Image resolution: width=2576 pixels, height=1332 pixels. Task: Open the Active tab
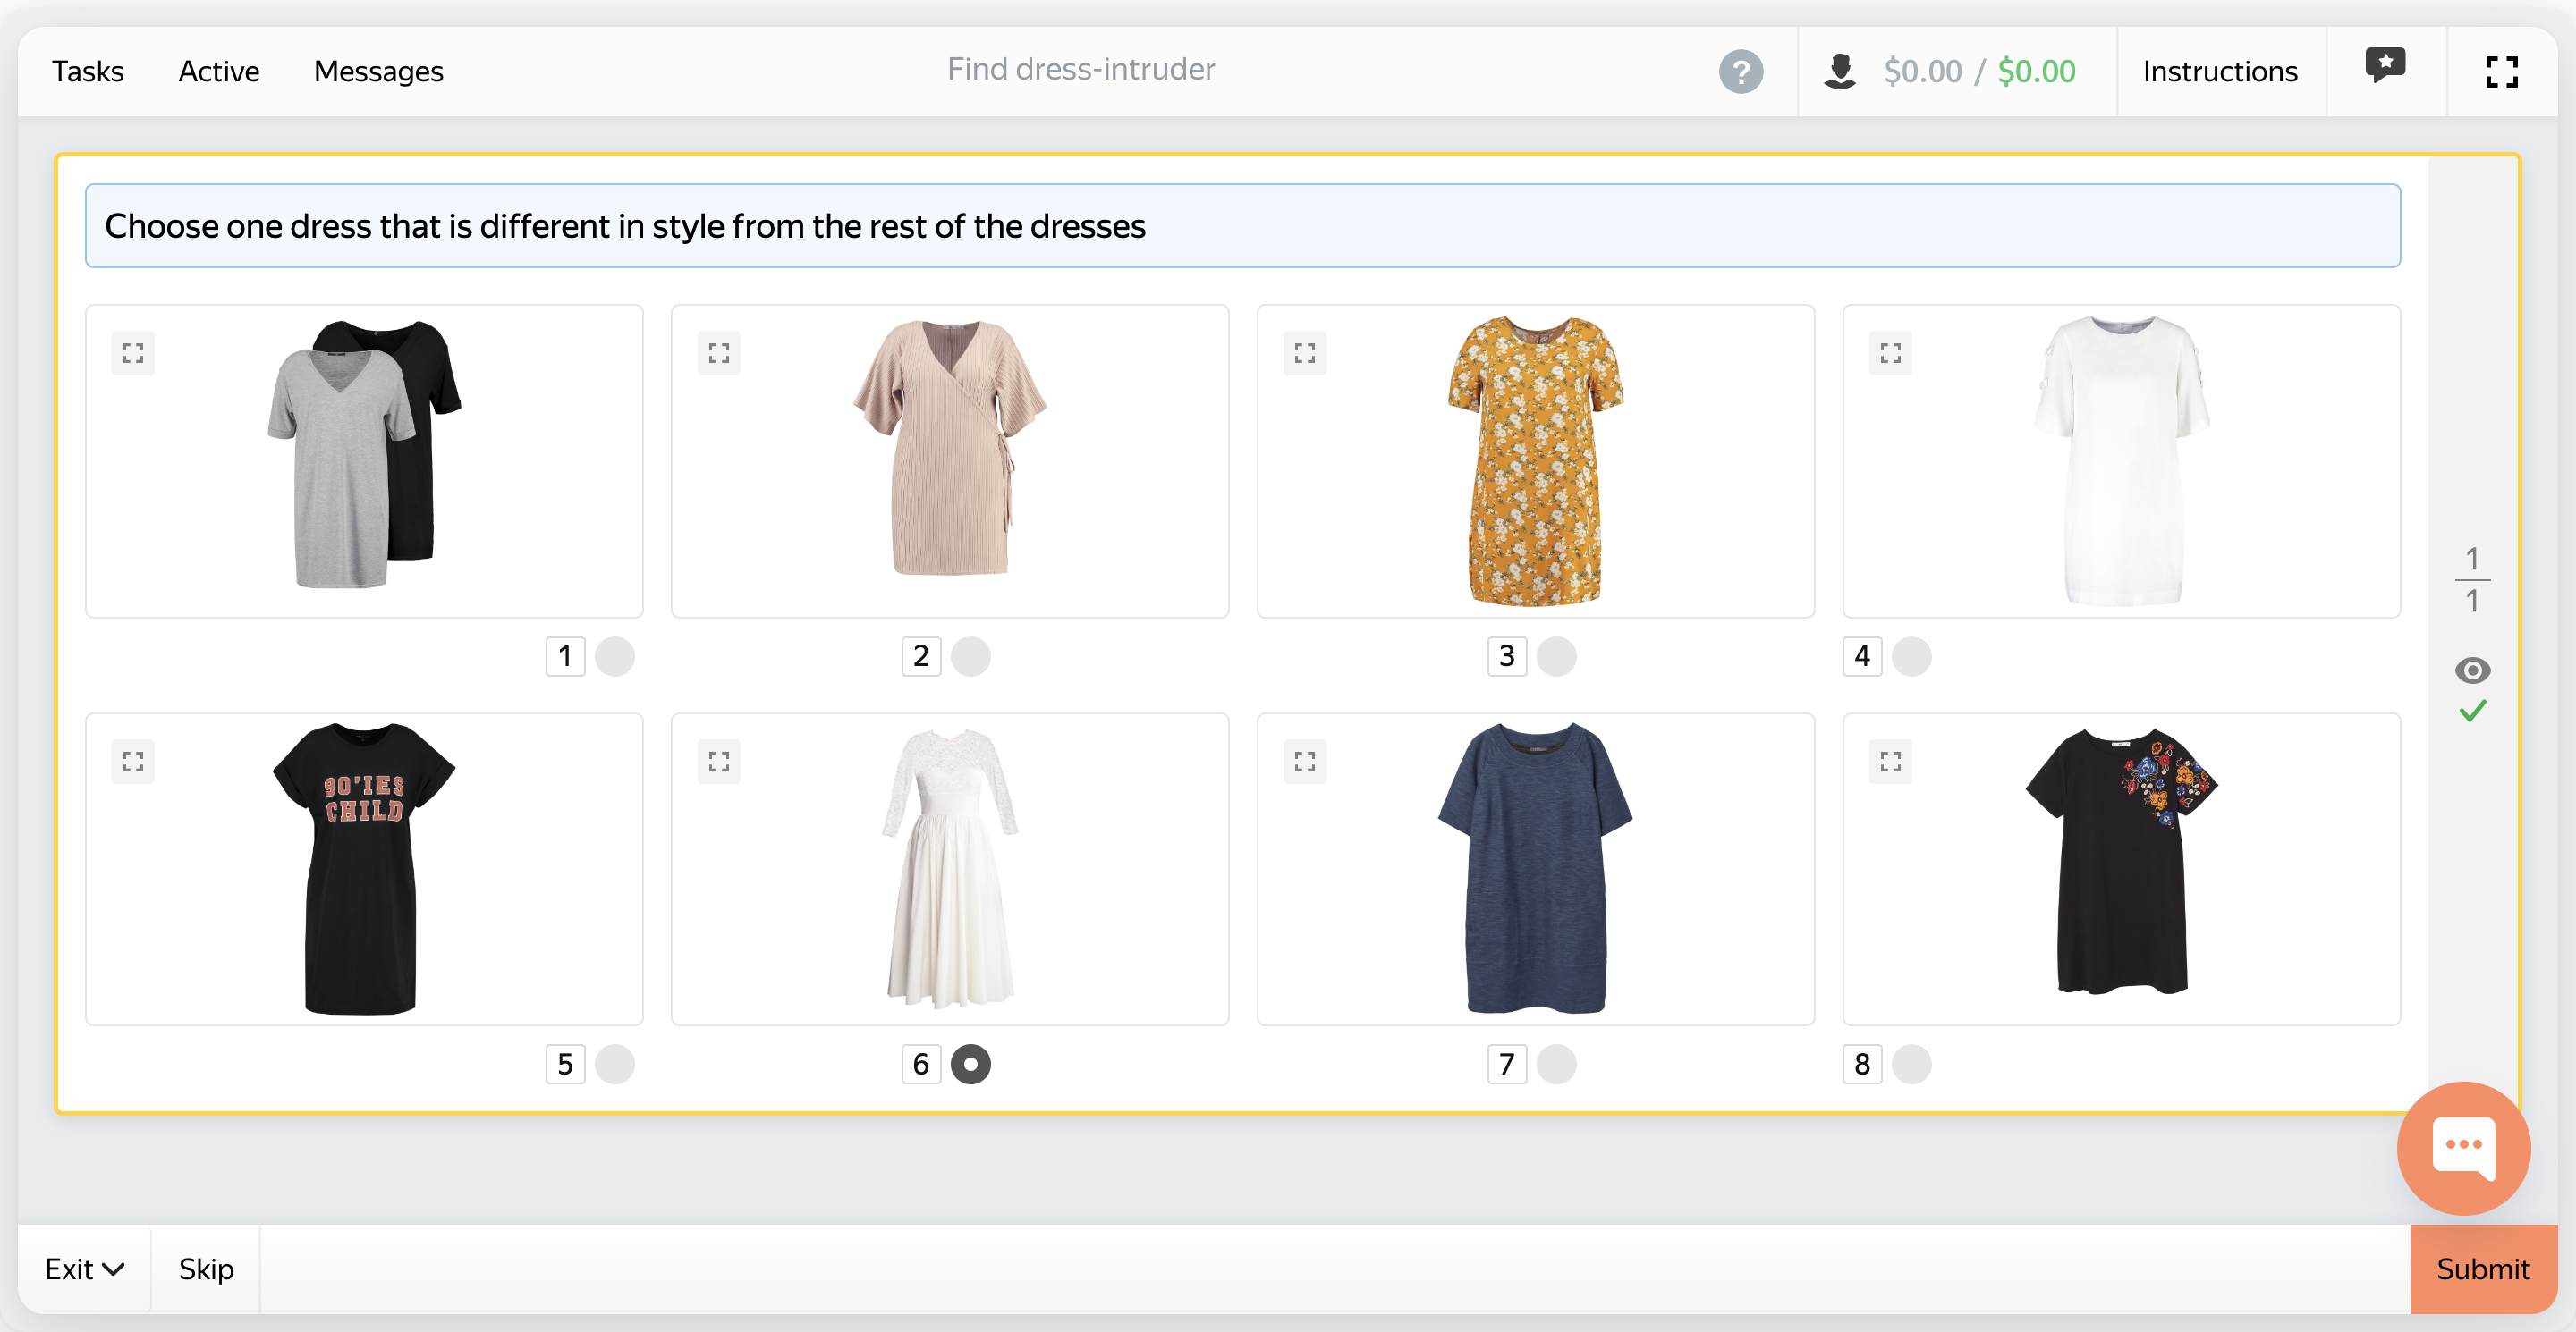point(218,72)
